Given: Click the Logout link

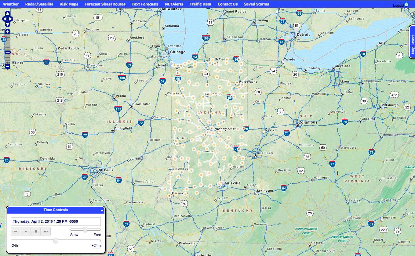Looking at the screenshot, I should pyautogui.click(x=398, y=5).
